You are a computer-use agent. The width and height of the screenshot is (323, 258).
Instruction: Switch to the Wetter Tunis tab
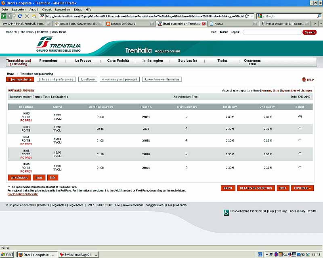click(x=78, y=24)
